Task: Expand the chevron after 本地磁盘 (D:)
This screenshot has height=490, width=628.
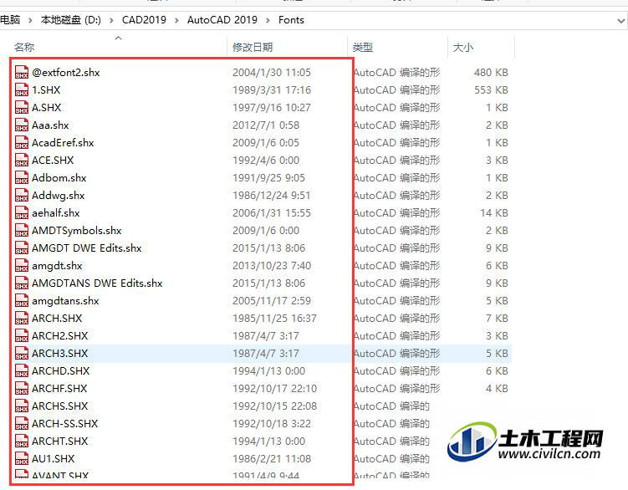Action: pyautogui.click(x=111, y=20)
